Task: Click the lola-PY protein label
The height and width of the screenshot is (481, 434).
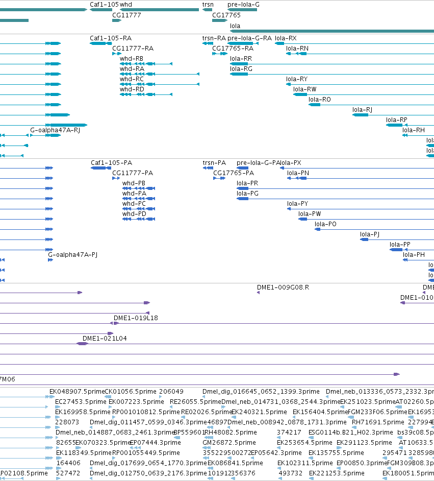Action: 297,203
